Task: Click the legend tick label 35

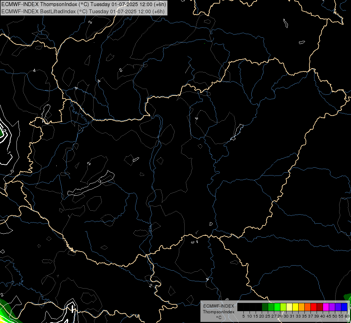Action: (x=304, y=316)
